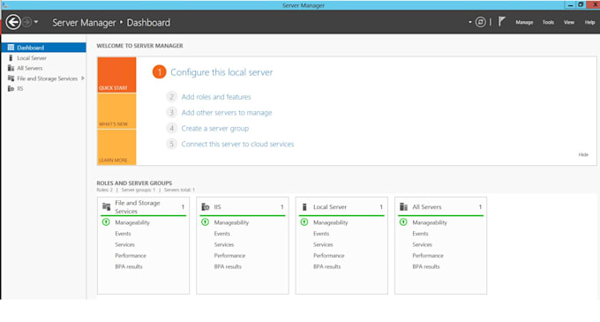Click Connect this server to cloud services

237,144
